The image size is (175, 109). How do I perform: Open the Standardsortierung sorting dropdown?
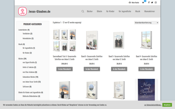pos(146,23)
